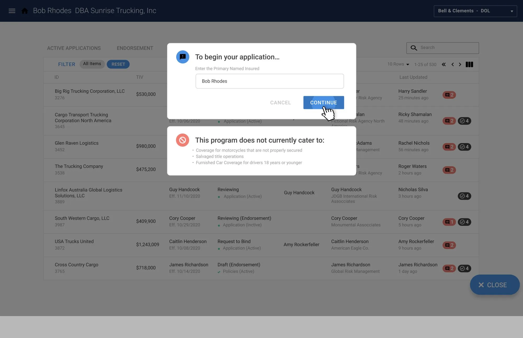Click Draft (Endorsement) status

pos(239,265)
